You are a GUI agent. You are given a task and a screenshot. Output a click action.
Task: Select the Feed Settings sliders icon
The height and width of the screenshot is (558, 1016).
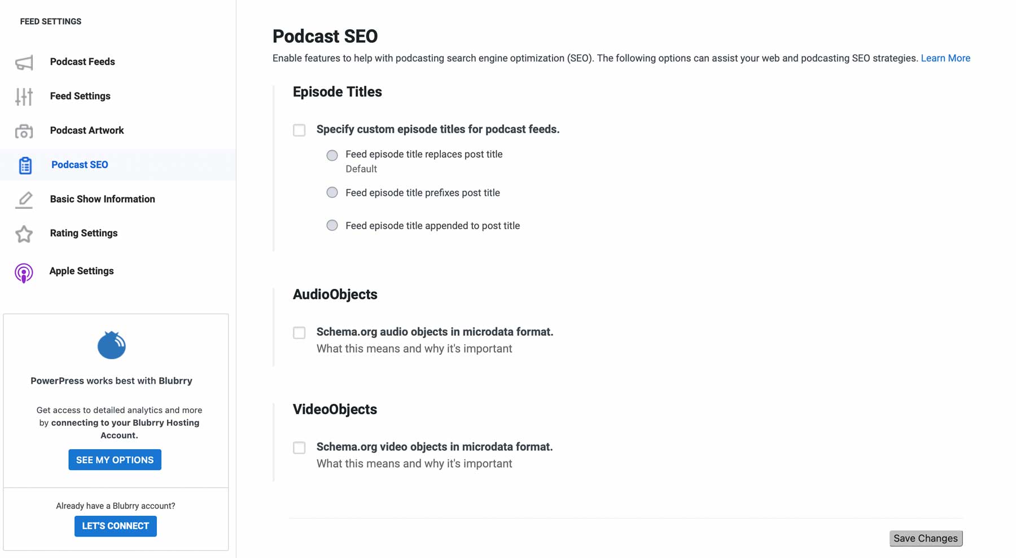pos(24,96)
